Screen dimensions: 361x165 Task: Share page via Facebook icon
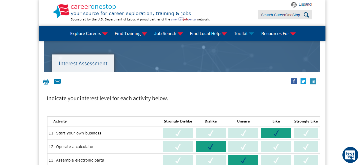click(294, 81)
